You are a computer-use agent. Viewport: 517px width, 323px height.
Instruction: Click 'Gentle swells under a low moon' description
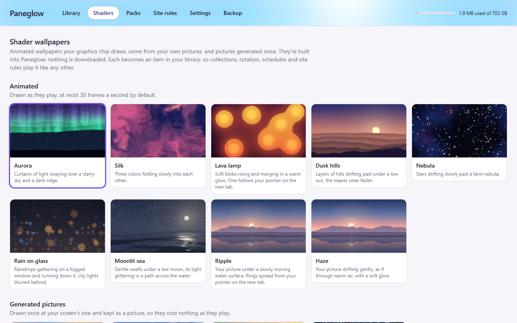tap(158, 273)
